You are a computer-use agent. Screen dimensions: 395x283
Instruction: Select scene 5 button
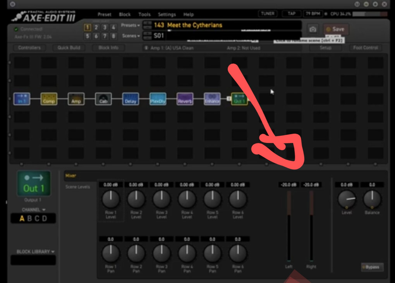(88, 36)
